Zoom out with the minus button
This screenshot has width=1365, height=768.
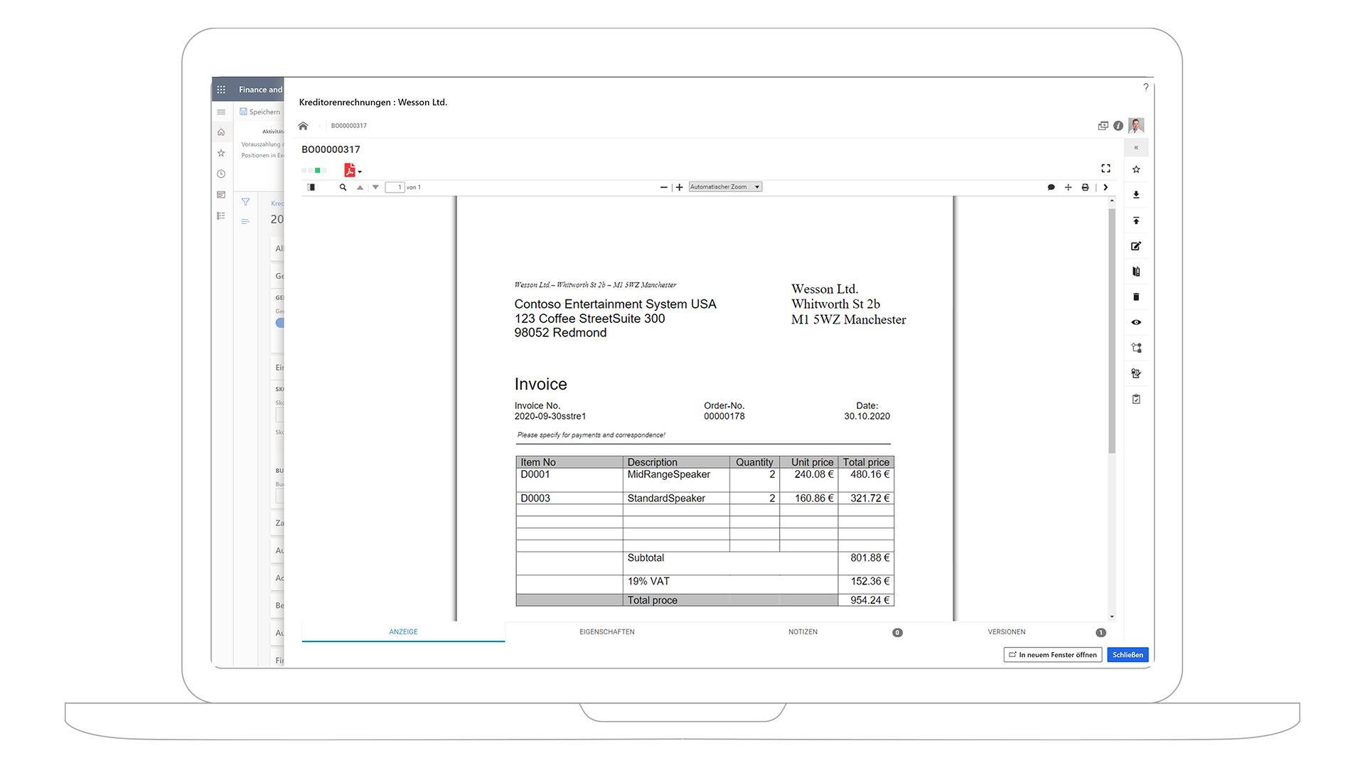(663, 187)
